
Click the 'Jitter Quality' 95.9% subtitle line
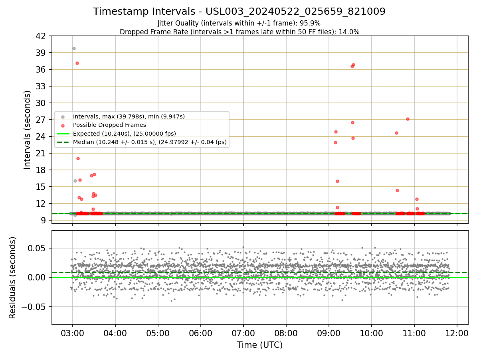click(x=239, y=23)
